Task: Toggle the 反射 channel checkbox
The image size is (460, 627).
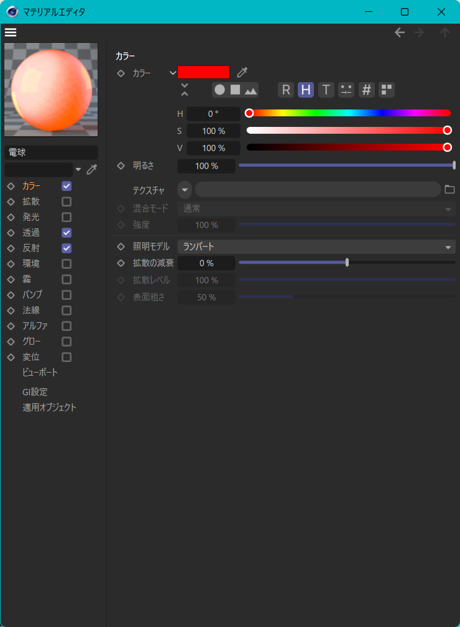Action: pyautogui.click(x=67, y=248)
